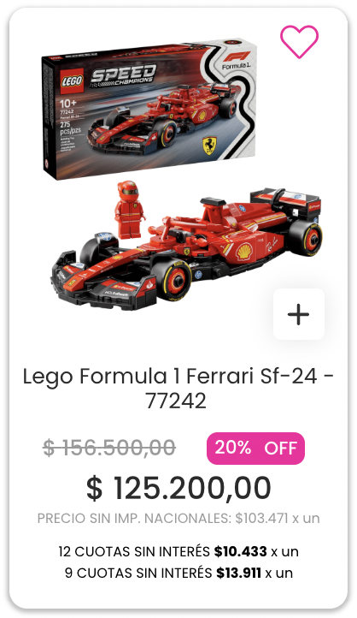Click the Ferrari horse emblem on box

(209, 146)
